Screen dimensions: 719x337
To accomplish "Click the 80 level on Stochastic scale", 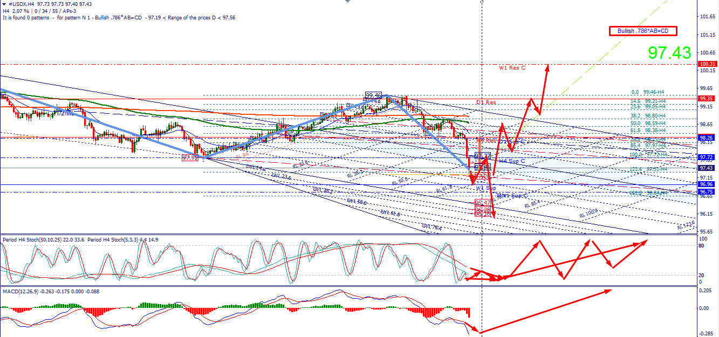I will [702, 245].
